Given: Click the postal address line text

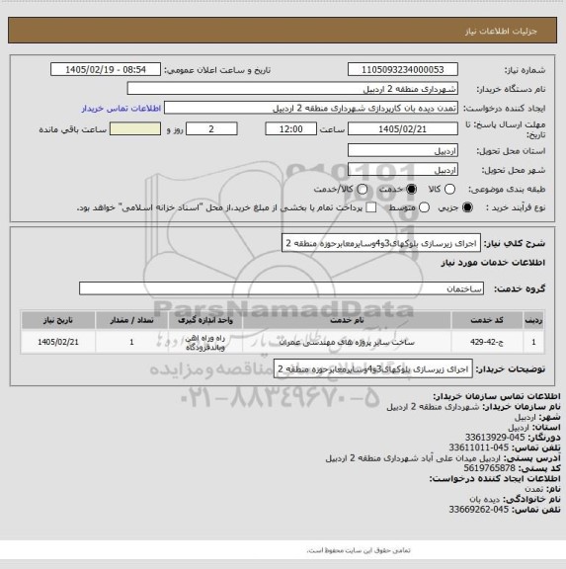Looking at the screenshot, I should tap(413, 458).
